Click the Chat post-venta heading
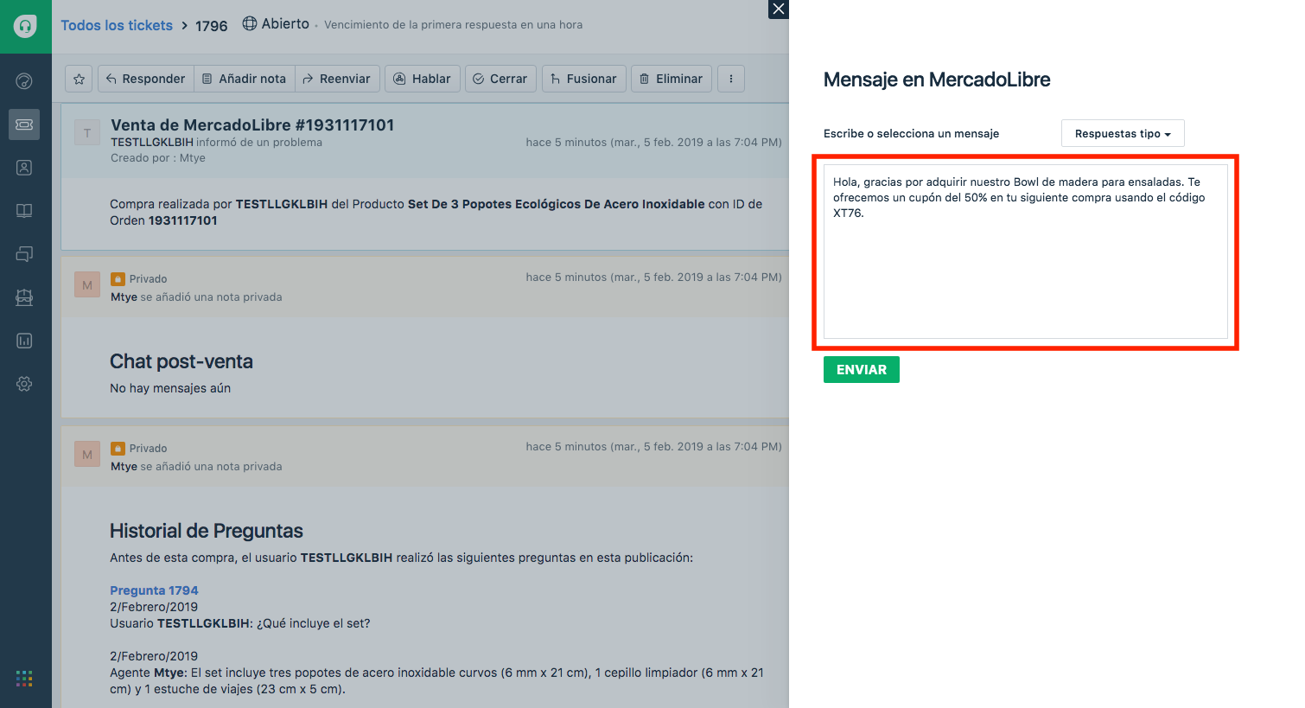This screenshot has height=708, width=1305. pyautogui.click(x=181, y=361)
